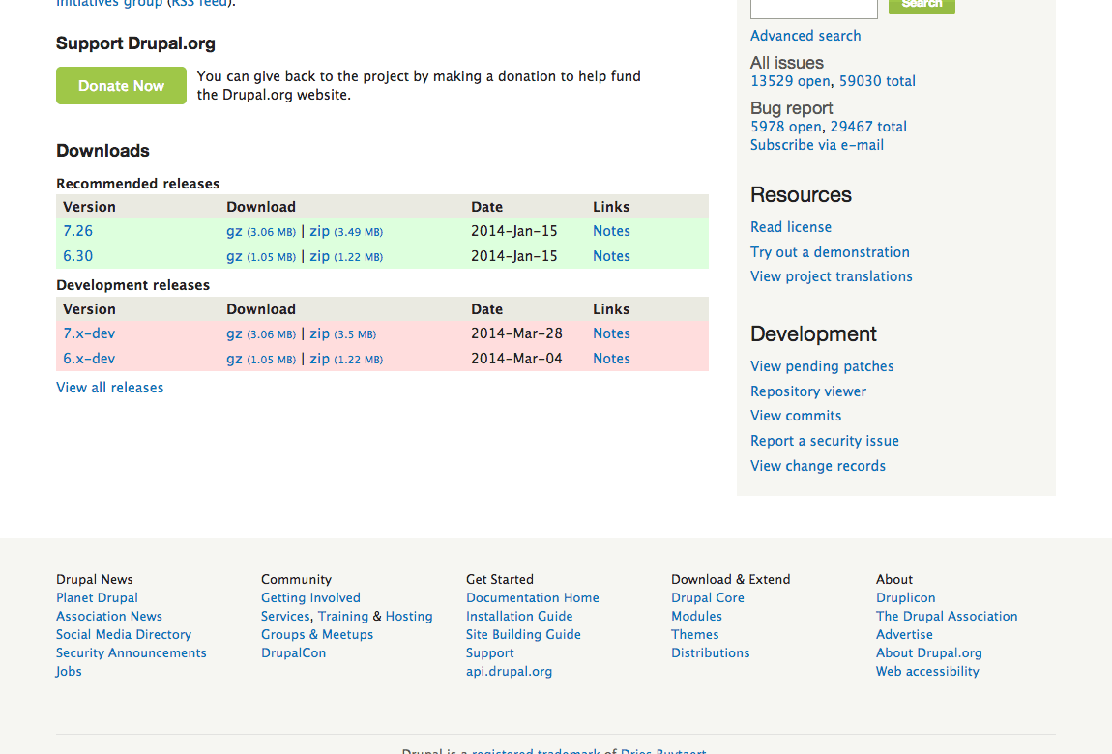Screen dimensions: 1112x754
Task: Click the Support footer link
Action: coord(490,652)
